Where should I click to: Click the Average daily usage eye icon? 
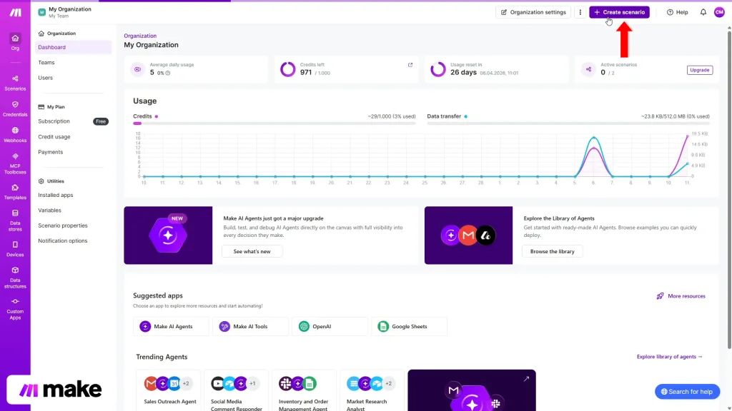138,69
